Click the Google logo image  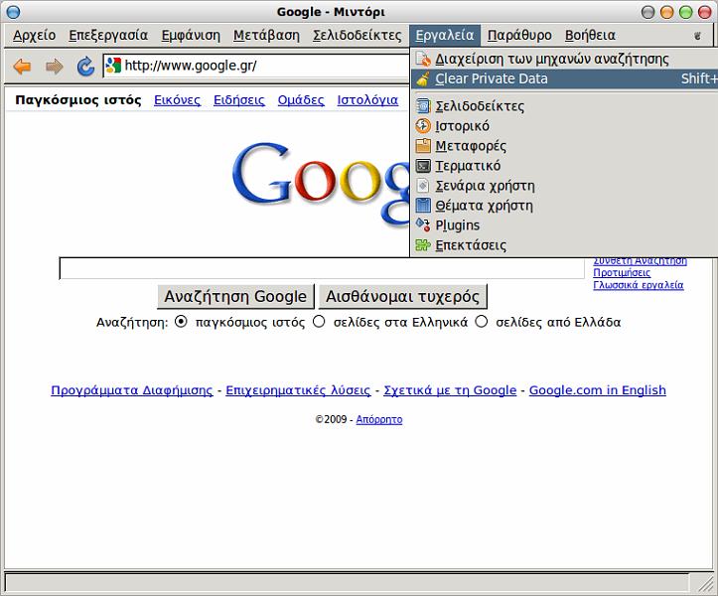point(321,183)
